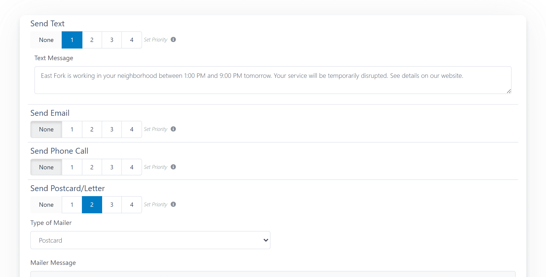
Task: Open the Type of Mailer dropdown
Action: coord(150,240)
